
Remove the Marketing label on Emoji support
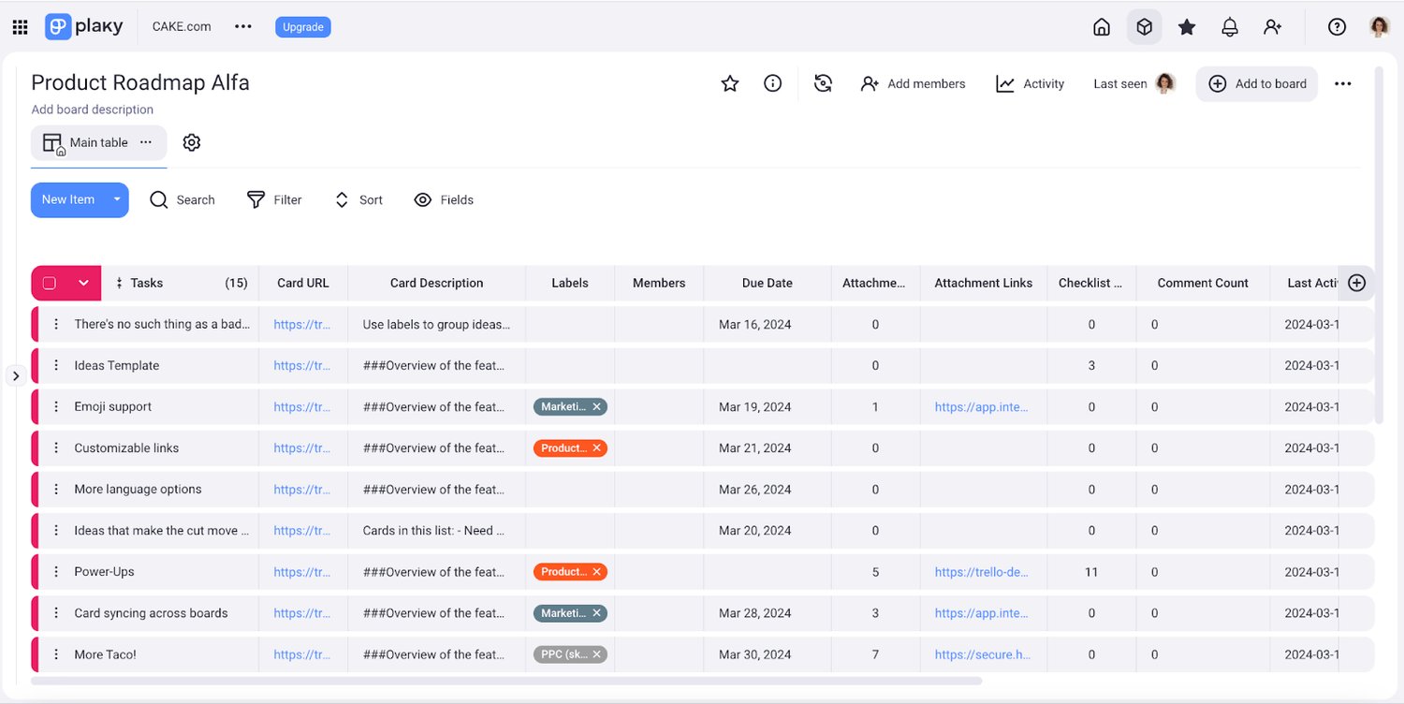tap(596, 406)
